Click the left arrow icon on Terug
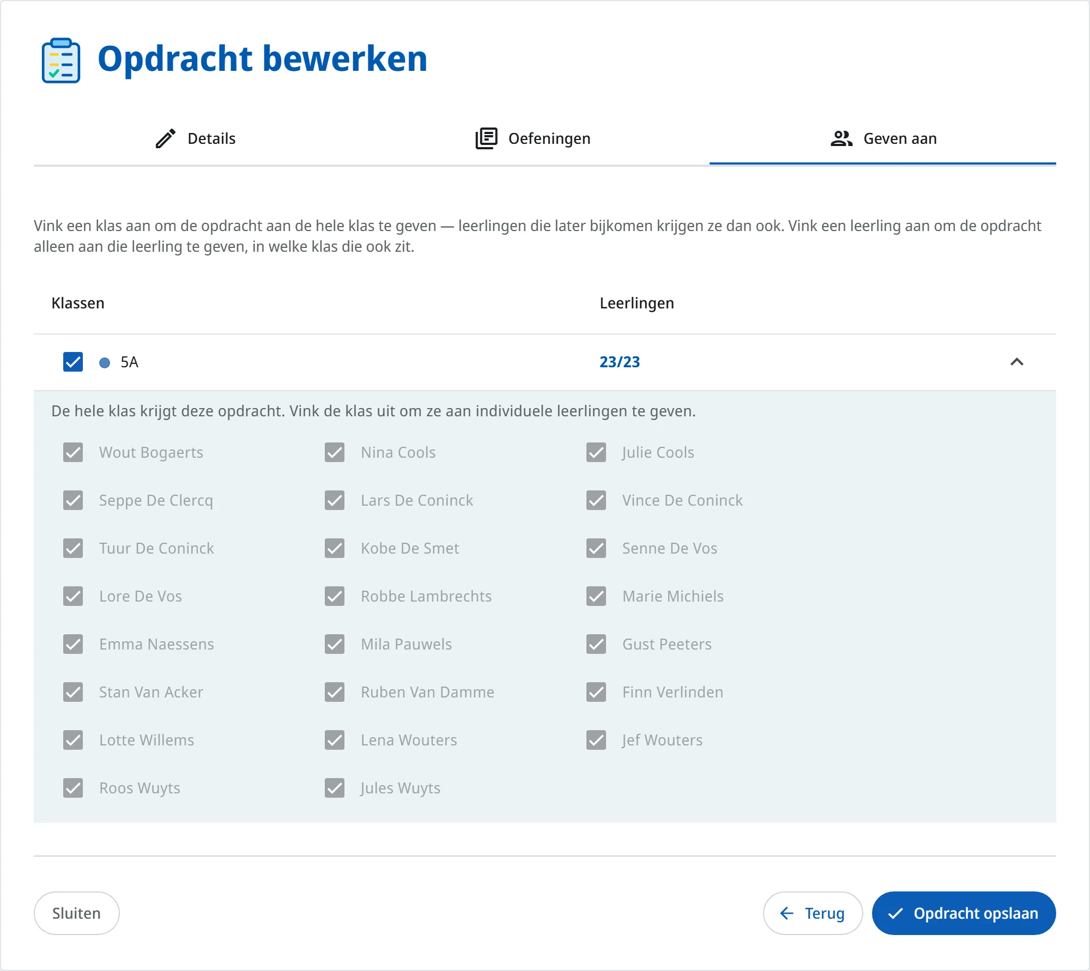This screenshot has width=1090, height=971. coord(786,913)
